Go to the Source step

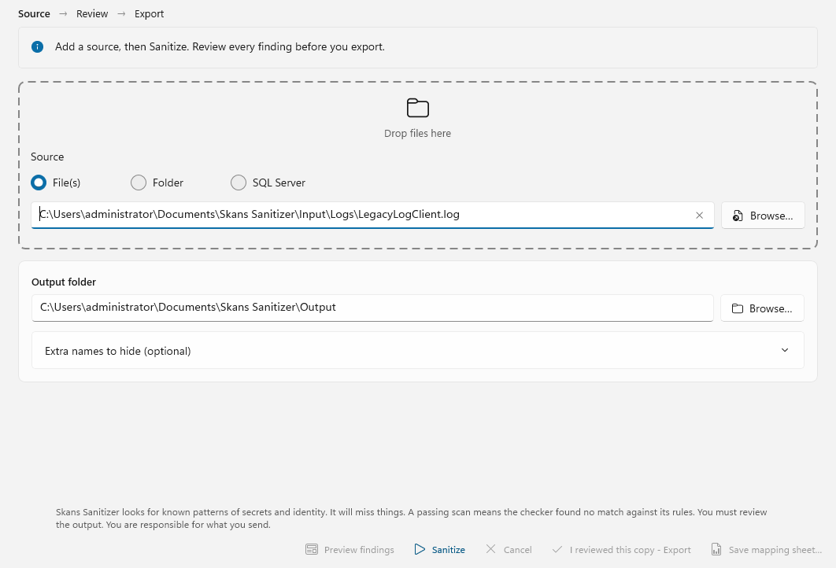pyautogui.click(x=34, y=14)
